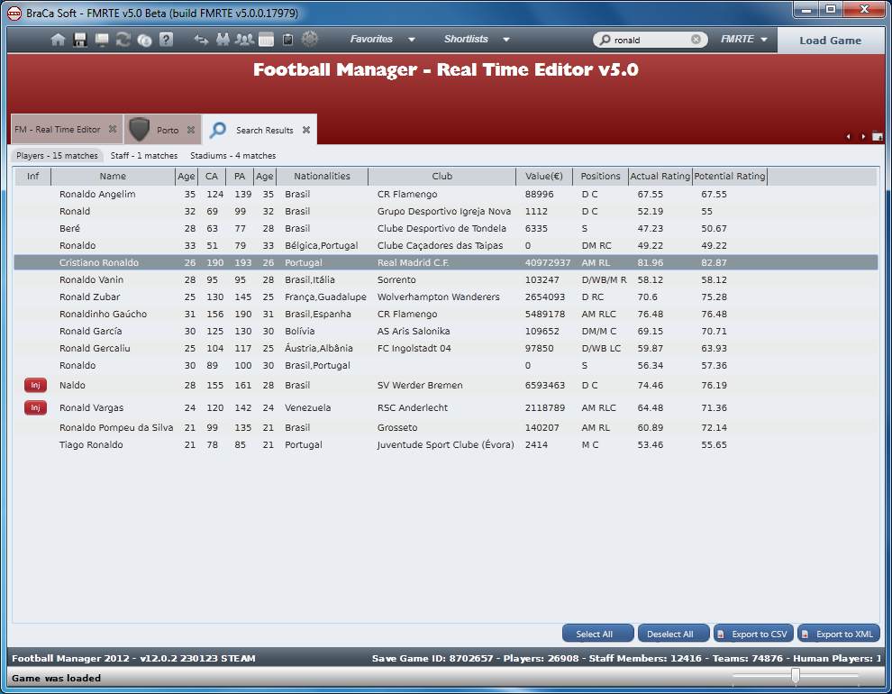Click the Home icon in toolbar
892x694 pixels.
[x=59, y=40]
